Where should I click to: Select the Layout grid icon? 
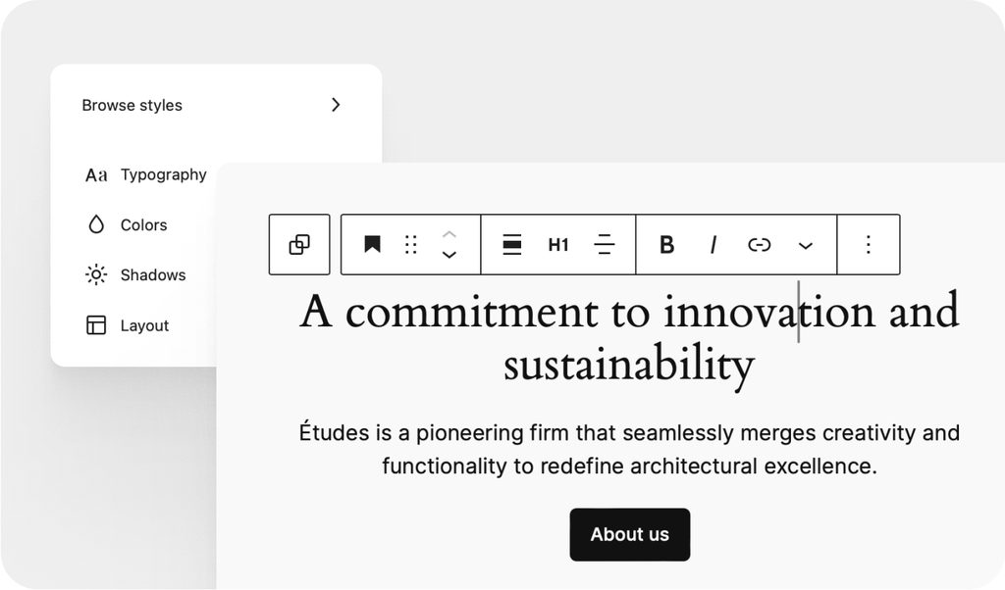[96, 326]
